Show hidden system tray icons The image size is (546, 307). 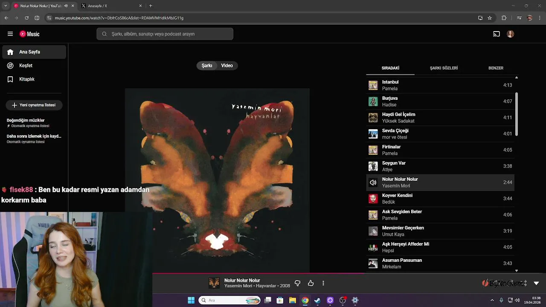(492, 300)
